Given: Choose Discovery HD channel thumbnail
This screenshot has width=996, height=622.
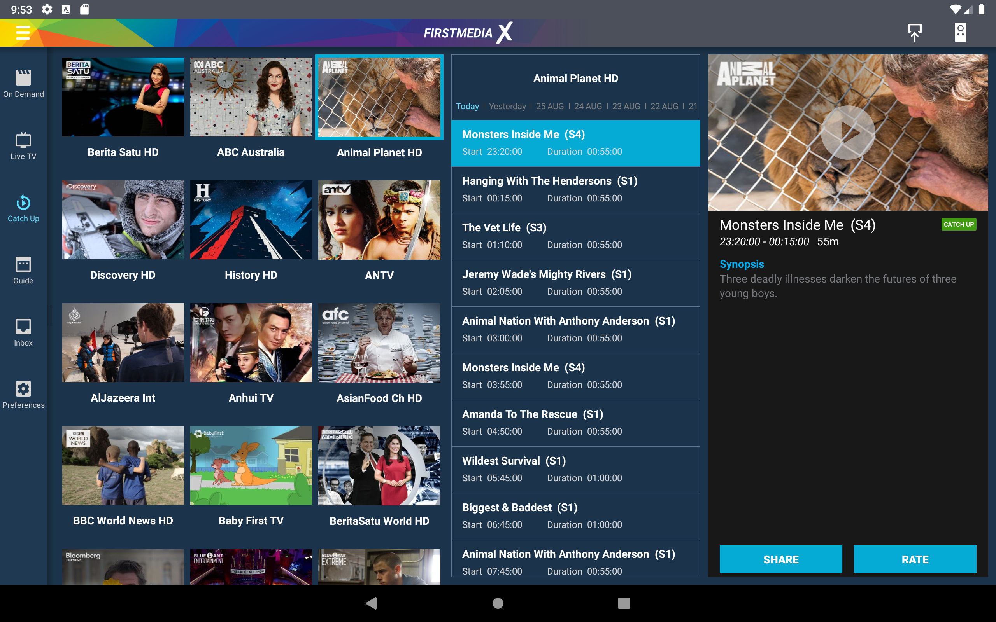Looking at the screenshot, I should click(123, 220).
